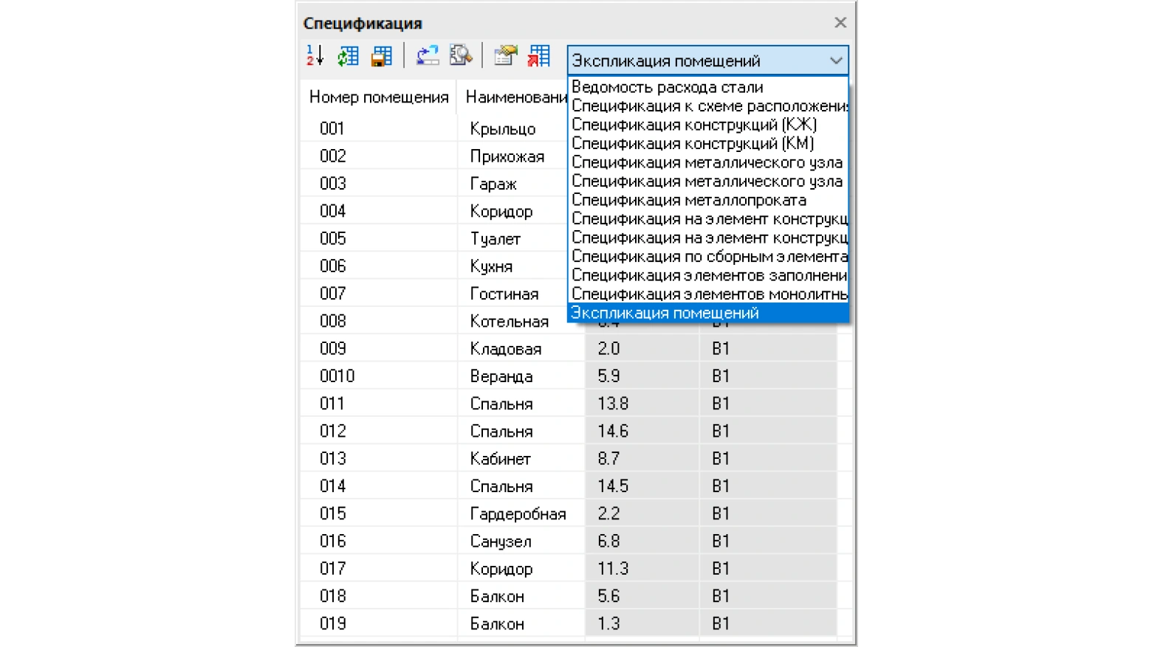The image size is (1152, 647).
Task: Click the export table icon with red arrow
Action: click(x=539, y=56)
